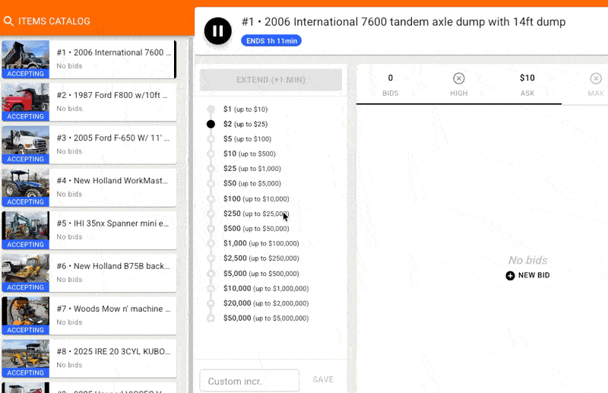The width and height of the screenshot is (608, 393).
Task: Select the $50 (up to $5,000) increment
Action: [252, 183]
